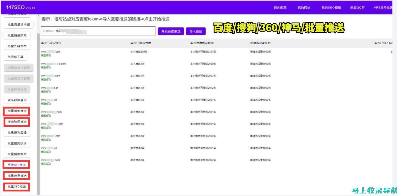397x196 pixels.
Task: Click the 本次剩余可推送2999条 cell
Action: (203, 64)
